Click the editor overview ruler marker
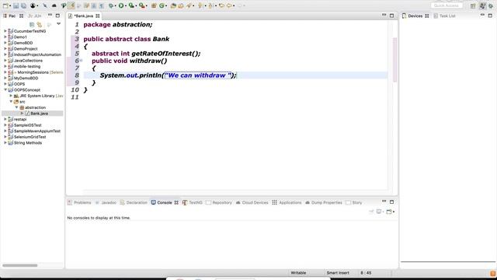 (395, 61)
